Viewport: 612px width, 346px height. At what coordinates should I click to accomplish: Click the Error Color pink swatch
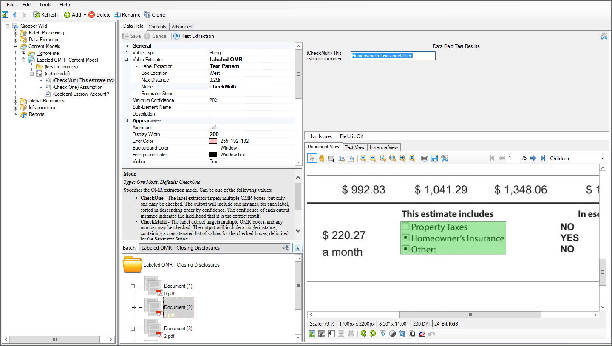click(x=213, y=141)
